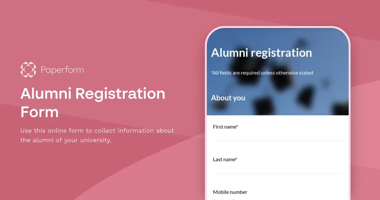Image resolution: width=380 pixels, height=200 pixels.
Task: Click the Paperform wordmark text
Action: [x=62, y=70]
